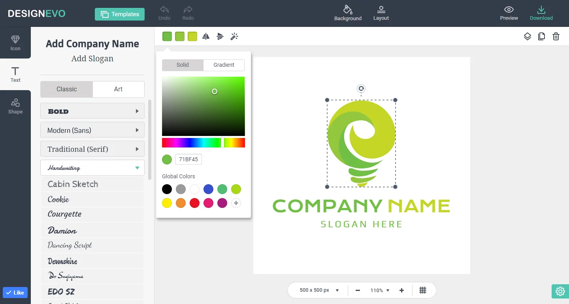Click the Download button

tap(541, 13)
